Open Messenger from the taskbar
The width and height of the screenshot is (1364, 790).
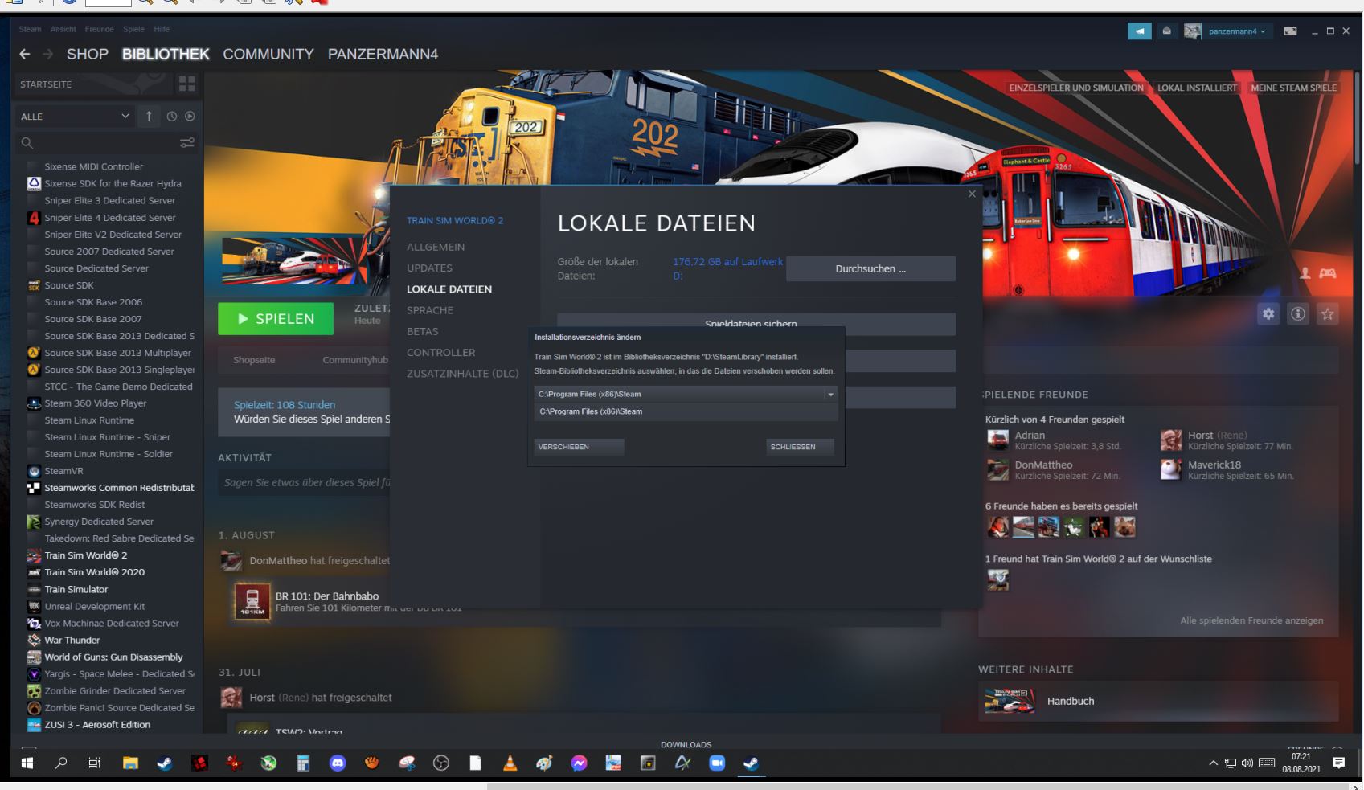coord(579,763)
